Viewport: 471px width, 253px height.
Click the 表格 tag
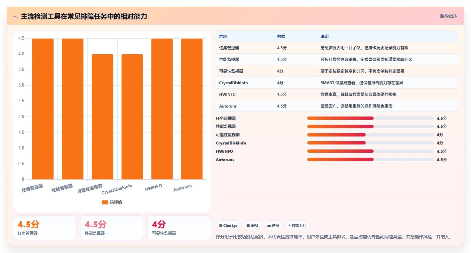252,225
